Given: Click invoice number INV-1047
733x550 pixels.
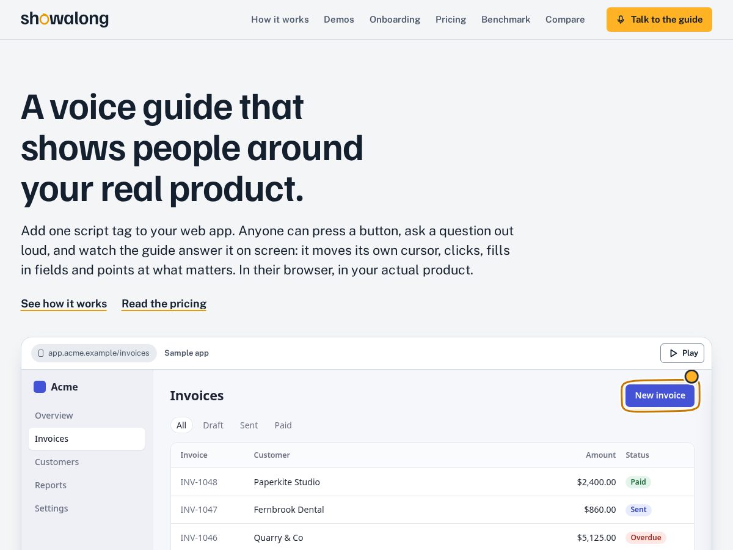Looking at the screenshot, I should [199, 510].
